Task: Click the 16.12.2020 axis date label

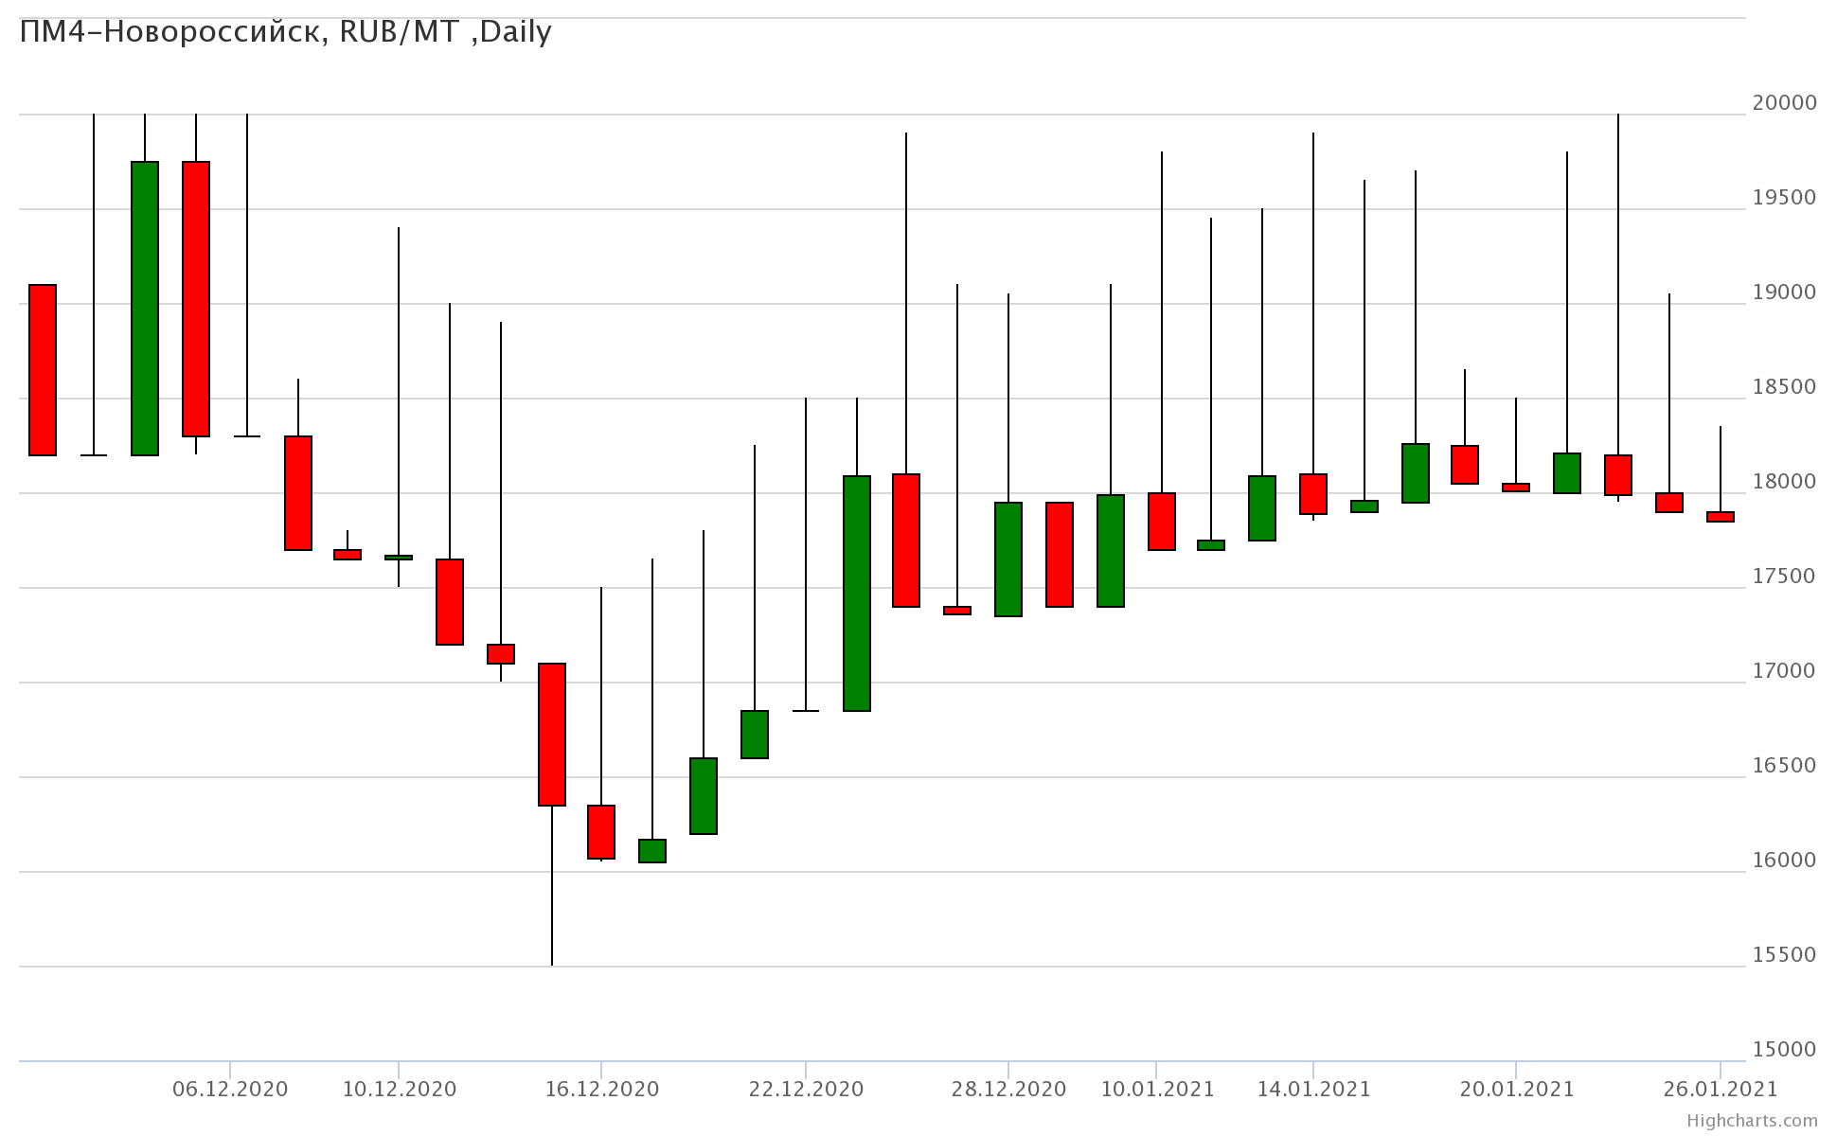Action: 601,1089
